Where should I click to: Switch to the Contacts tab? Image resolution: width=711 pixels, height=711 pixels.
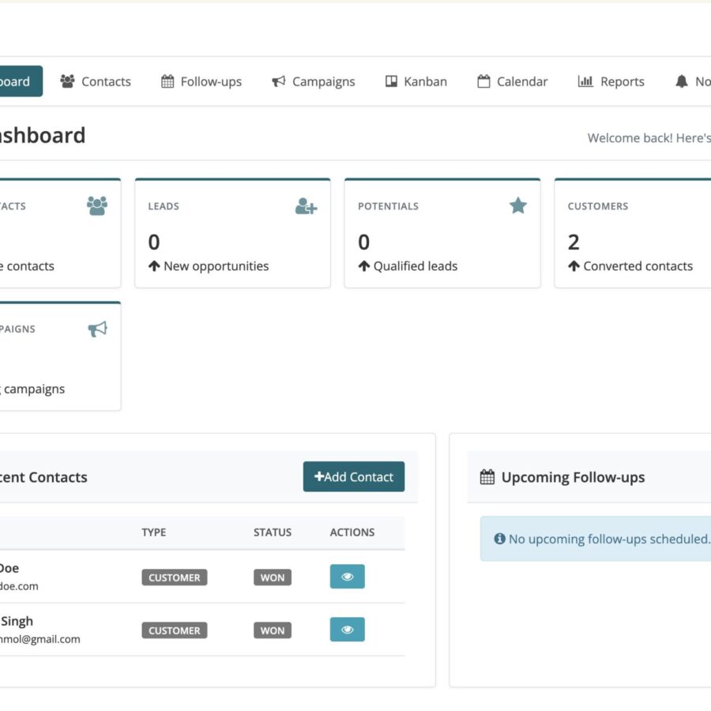click(x=96, y=81)
